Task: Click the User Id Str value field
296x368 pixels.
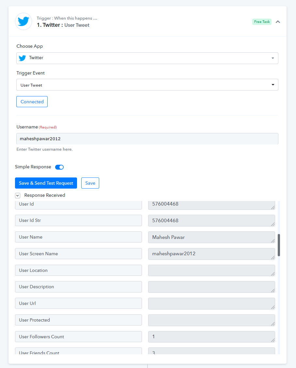Action: (211, 221)
